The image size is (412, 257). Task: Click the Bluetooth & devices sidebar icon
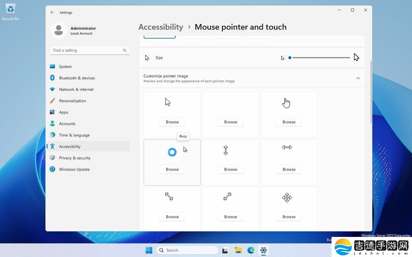53,78
